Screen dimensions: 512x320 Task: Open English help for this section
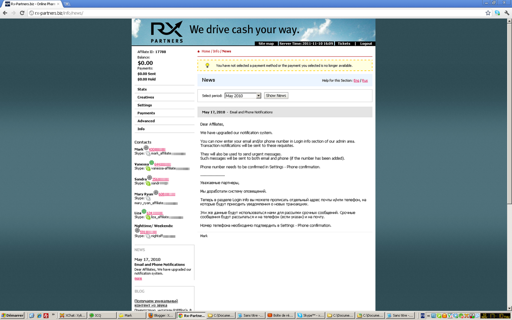(356, 81)
